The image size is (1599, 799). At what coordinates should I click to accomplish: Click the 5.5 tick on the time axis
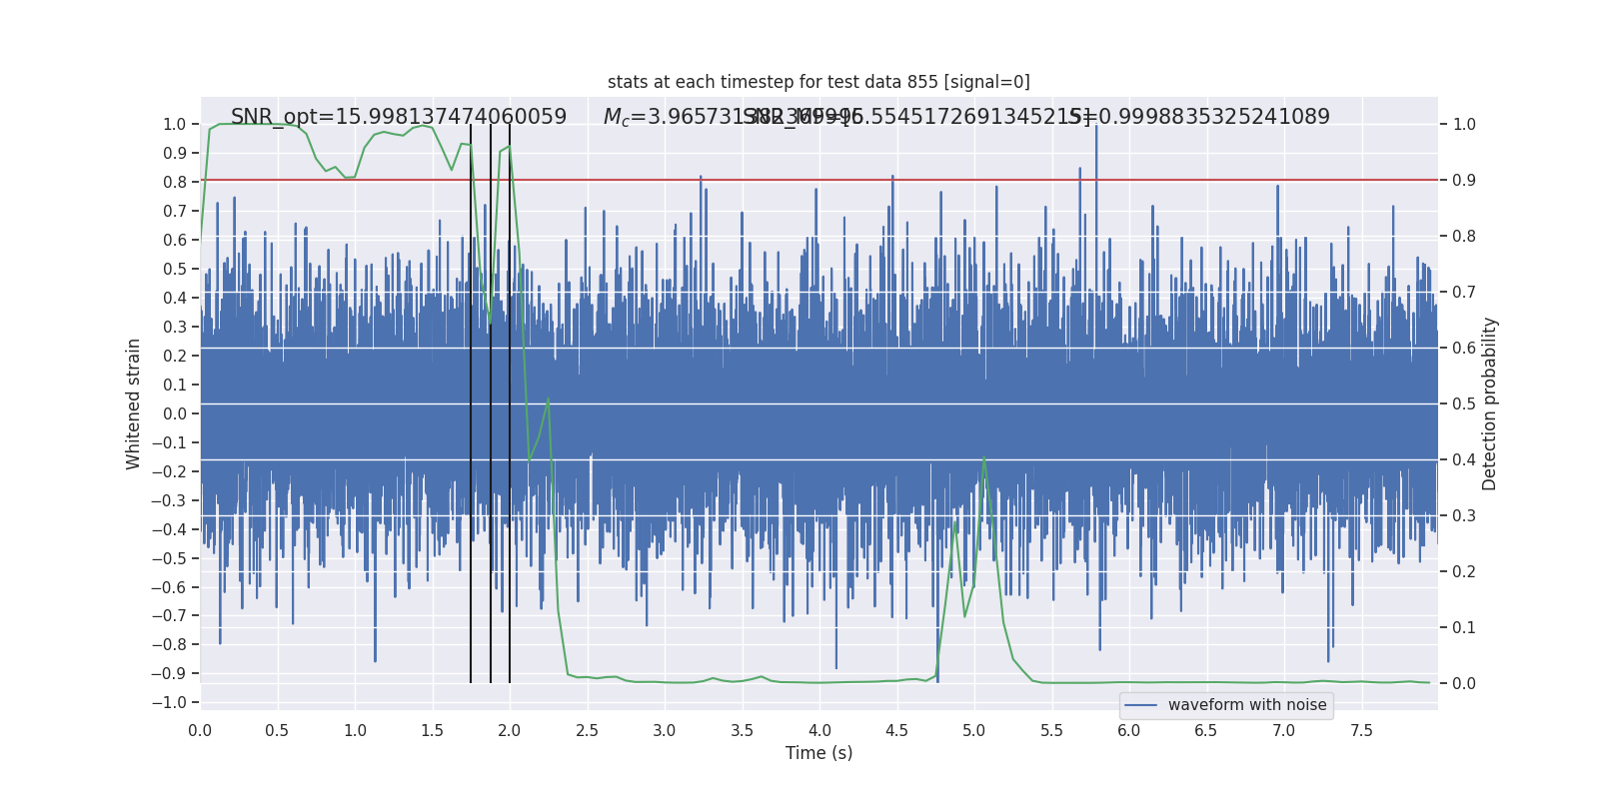(1052, 730)
